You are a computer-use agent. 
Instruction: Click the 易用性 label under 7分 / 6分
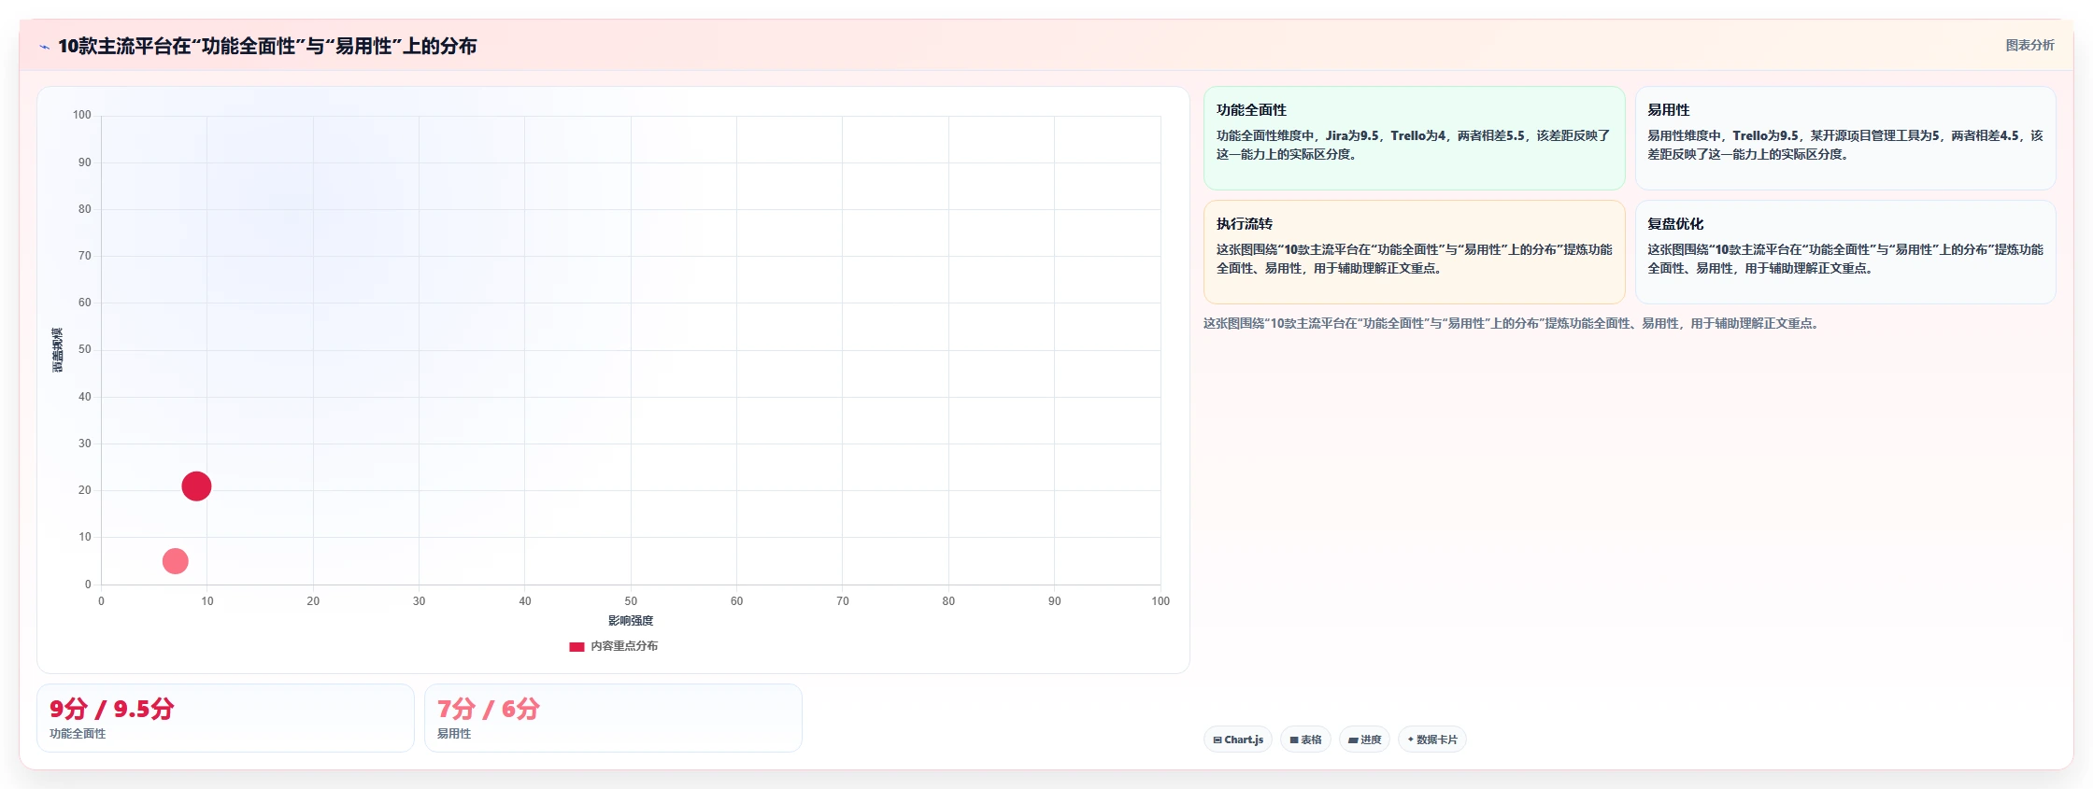click(x=454, y=734)
